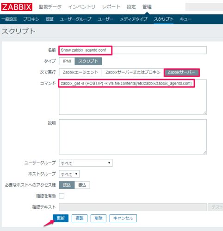This screenshot has width=223, height=231.
Task: Click the top search box
Action: [x=204, y=7]
